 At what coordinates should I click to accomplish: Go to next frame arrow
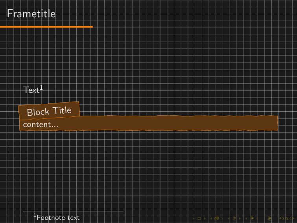(x=222, y=219)
